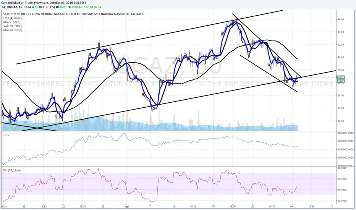
Task: Select the BATS:UGAZ, 60 symbol label
Action: pos(12,7)
